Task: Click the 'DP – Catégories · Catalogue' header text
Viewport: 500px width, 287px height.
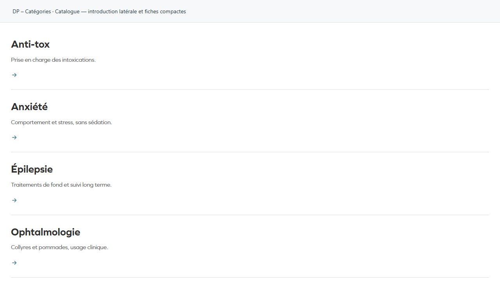Action: (45, 12)
